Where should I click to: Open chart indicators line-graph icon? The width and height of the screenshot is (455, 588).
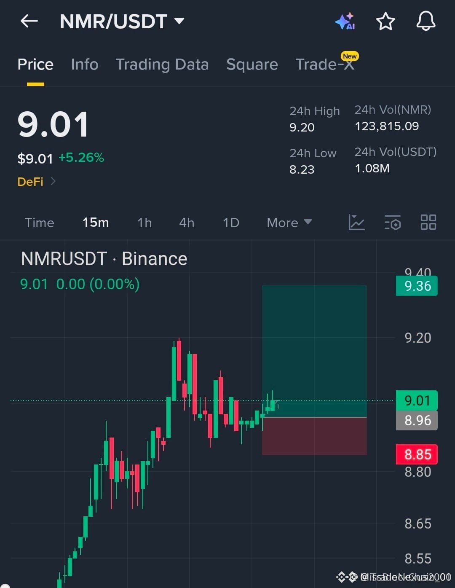pyautogui.click(x=356, y=222)
